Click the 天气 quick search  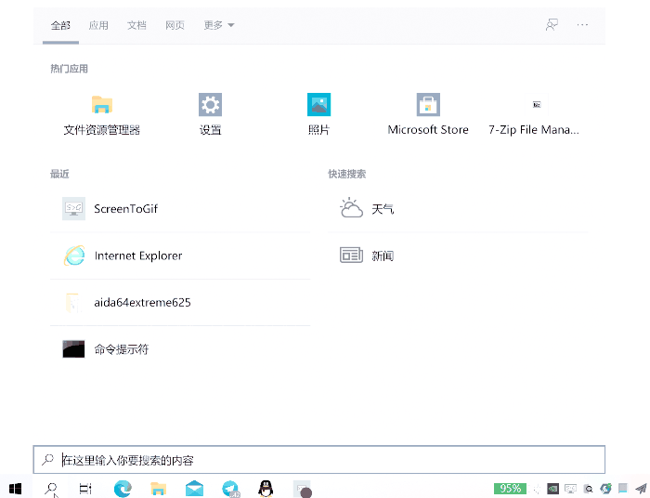458,208
